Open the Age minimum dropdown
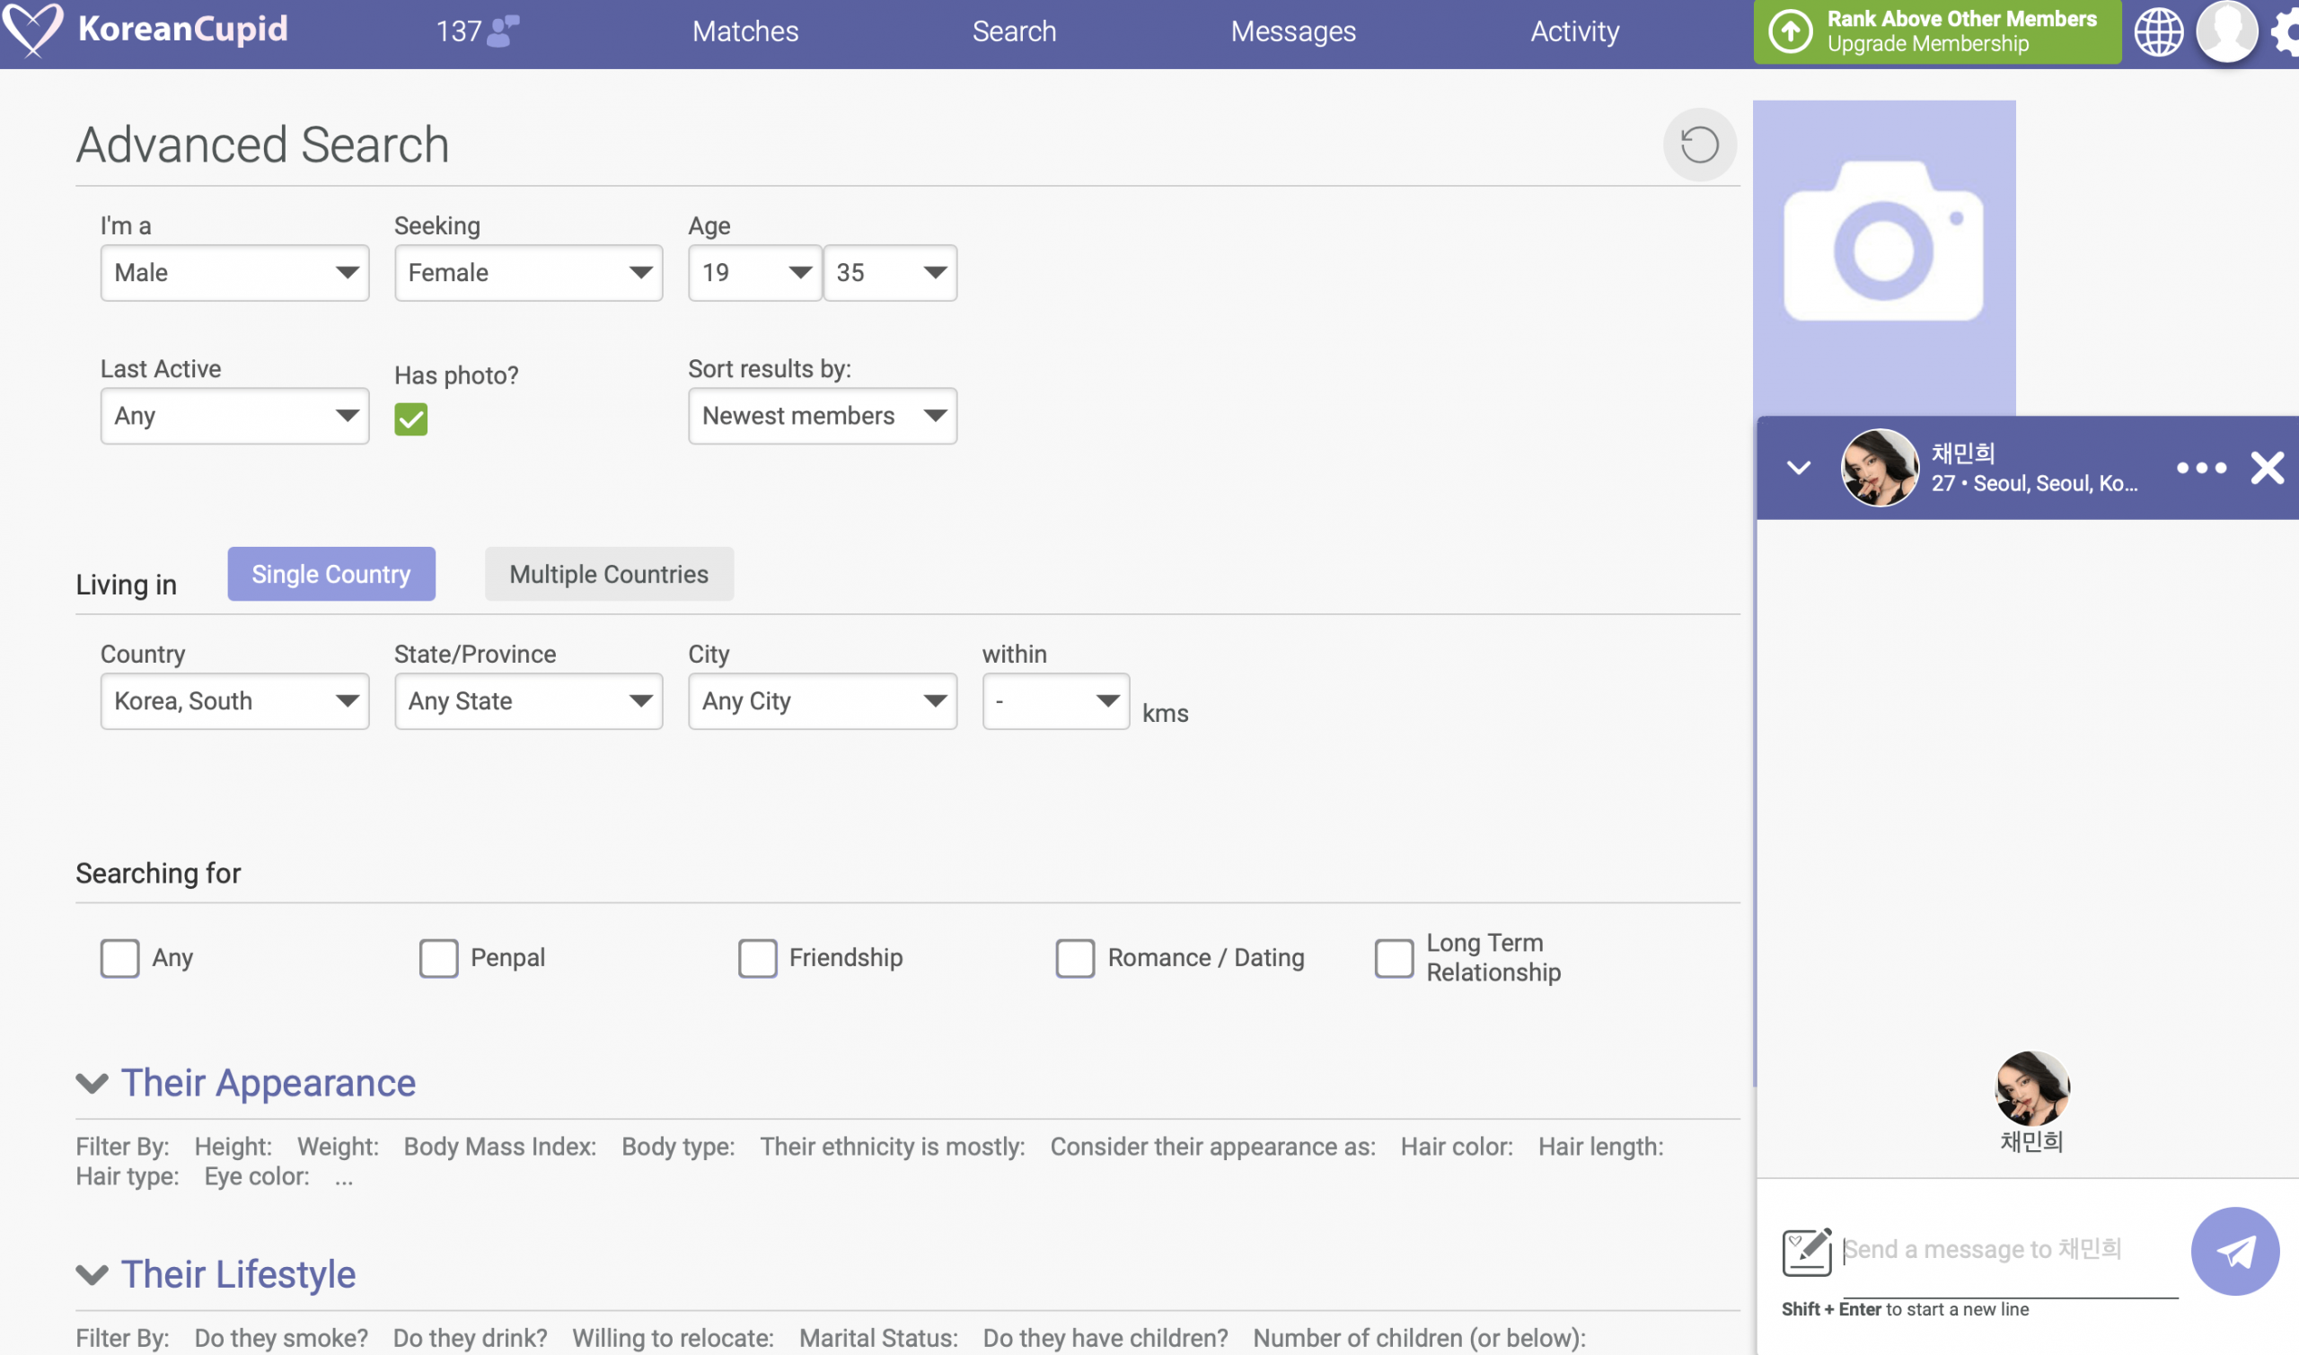 (x=753, y=271)
